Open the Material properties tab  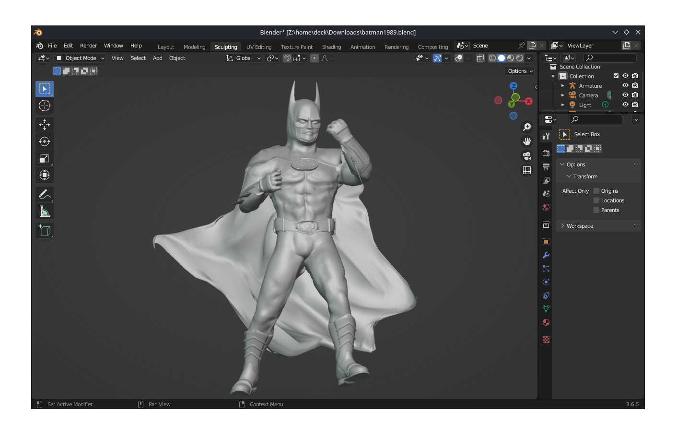click(546, 322)
